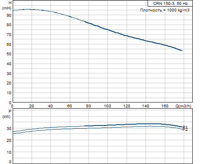Click the 160 tick on flow axis
The height and width of the screenshot is (164, 205).
click(165, 106)
